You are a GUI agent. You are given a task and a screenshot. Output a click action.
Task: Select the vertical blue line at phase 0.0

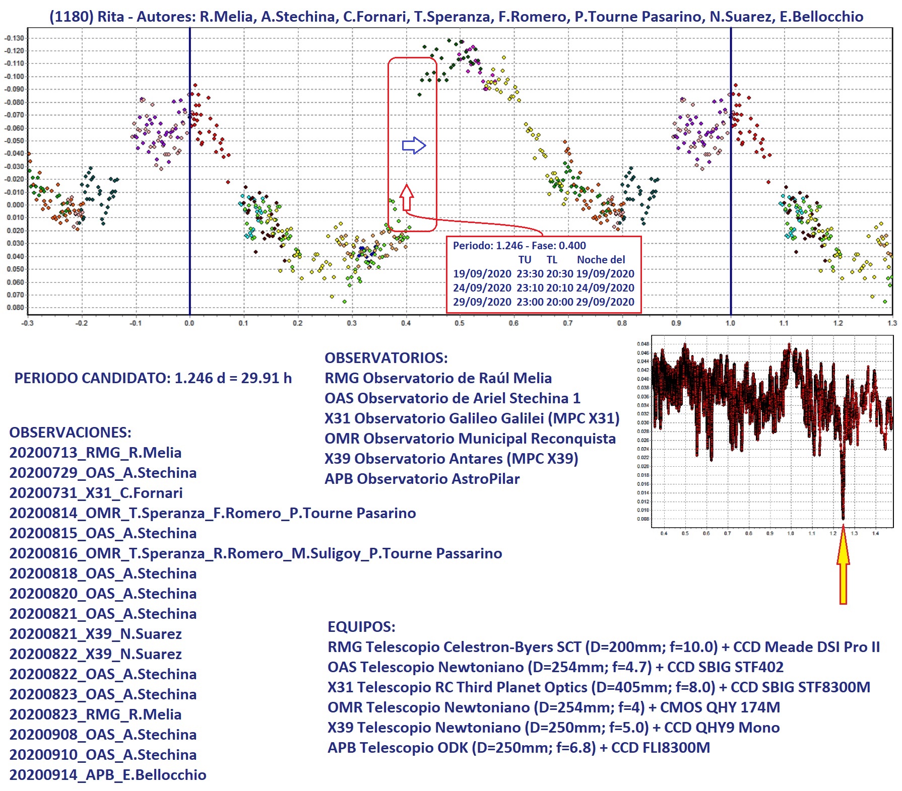tap(189, 201)
